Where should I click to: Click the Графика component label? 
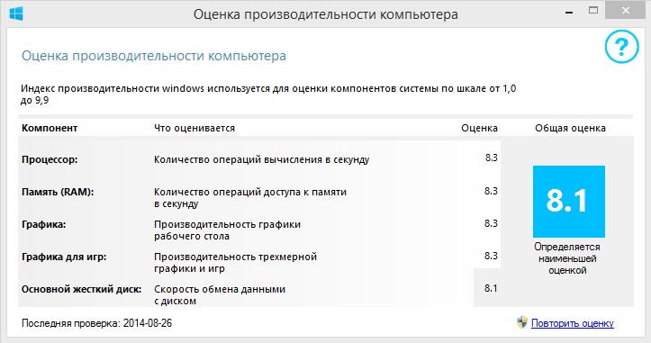pos(43,224)
